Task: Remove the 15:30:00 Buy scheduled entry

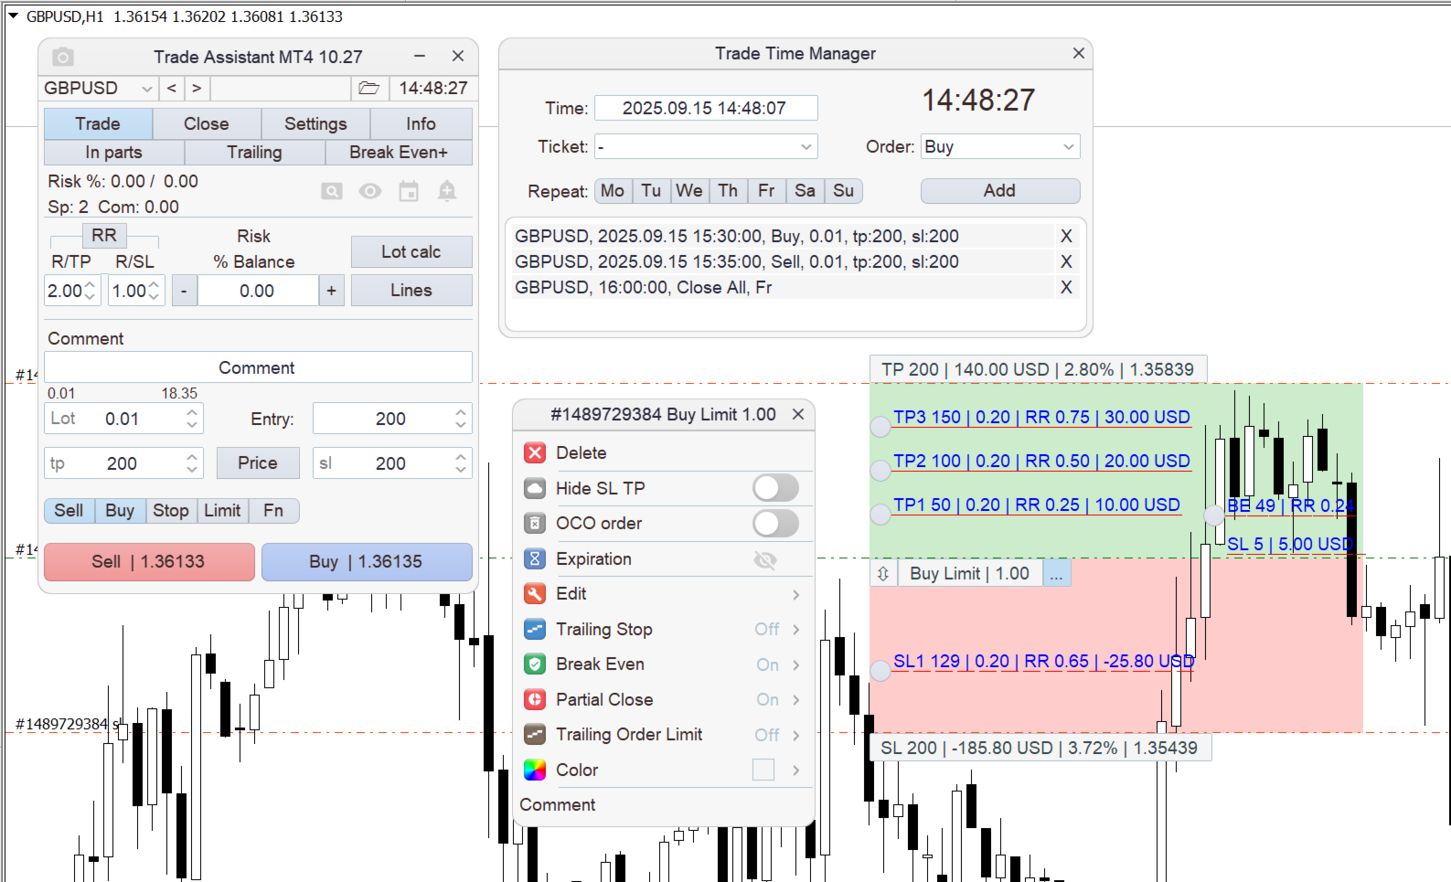Action: pyautogui.click(x=1066, y=236)
